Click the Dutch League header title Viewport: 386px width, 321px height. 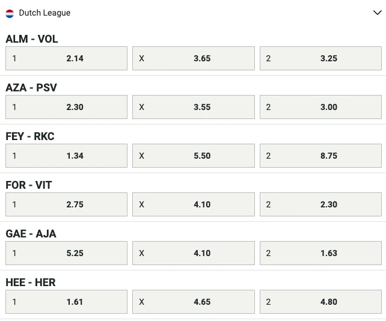[44, 13]
